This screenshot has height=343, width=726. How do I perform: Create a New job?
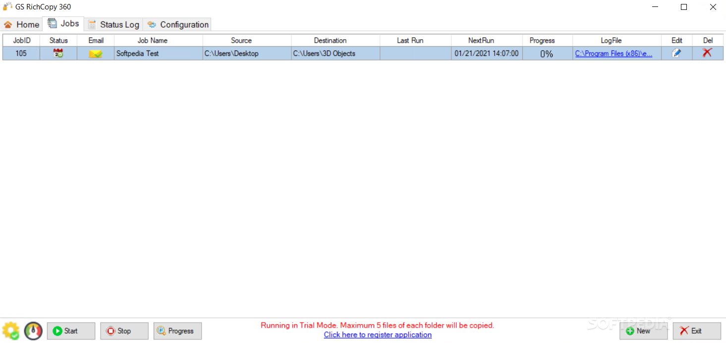[x=643, y=331]
